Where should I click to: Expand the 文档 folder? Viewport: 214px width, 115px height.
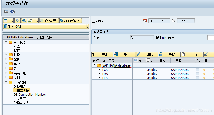[x=6, y=77]
